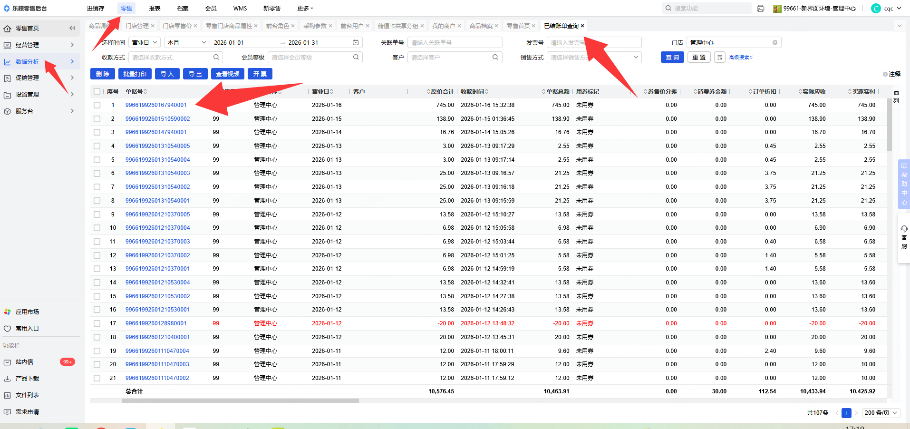Open the calendar icon in the date range

(356, 43)
